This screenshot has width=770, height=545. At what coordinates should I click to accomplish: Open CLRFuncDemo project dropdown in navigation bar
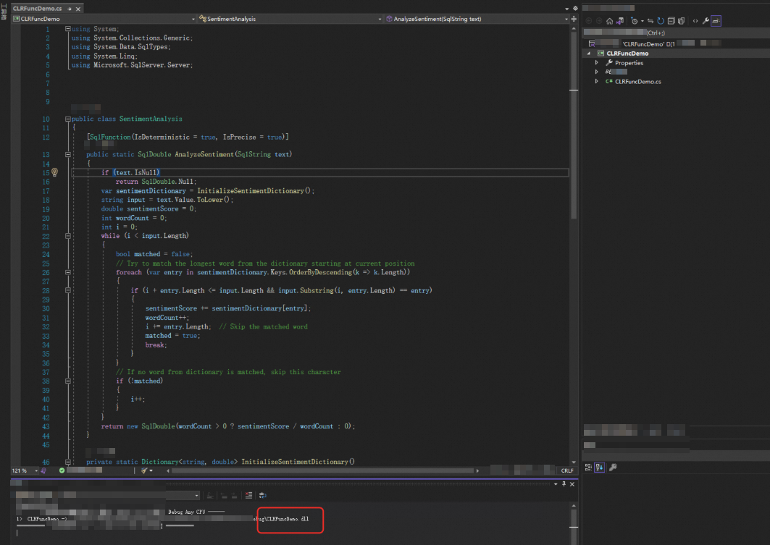coord(193,19)
